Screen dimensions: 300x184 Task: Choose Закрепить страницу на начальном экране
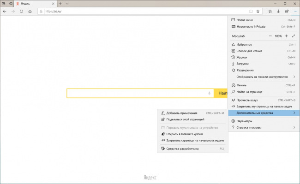click(192, 141)
